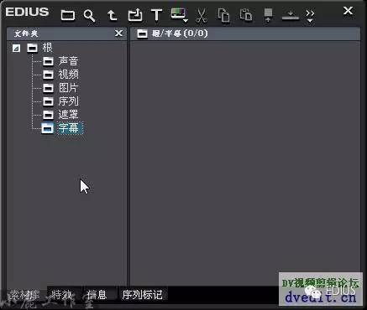
Task: Go up one folder level
Action: coord(112,15)
